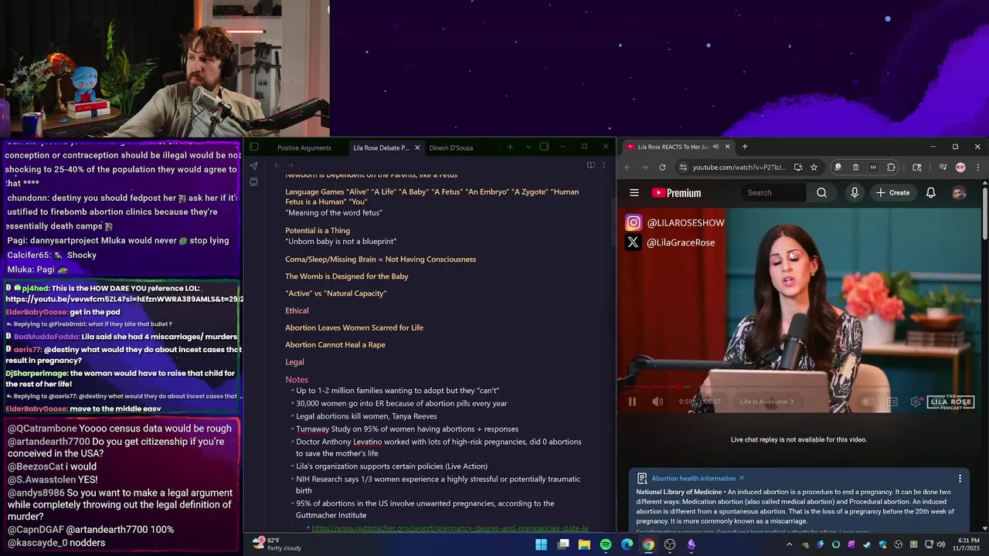Image resolution: width=989 pixels, height=556 pixels.
Task: Open Obsidian tab list dropdown chevron
Action: coord(528,147)
